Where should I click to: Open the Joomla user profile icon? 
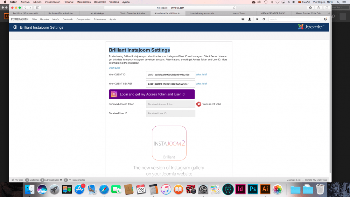249,19
